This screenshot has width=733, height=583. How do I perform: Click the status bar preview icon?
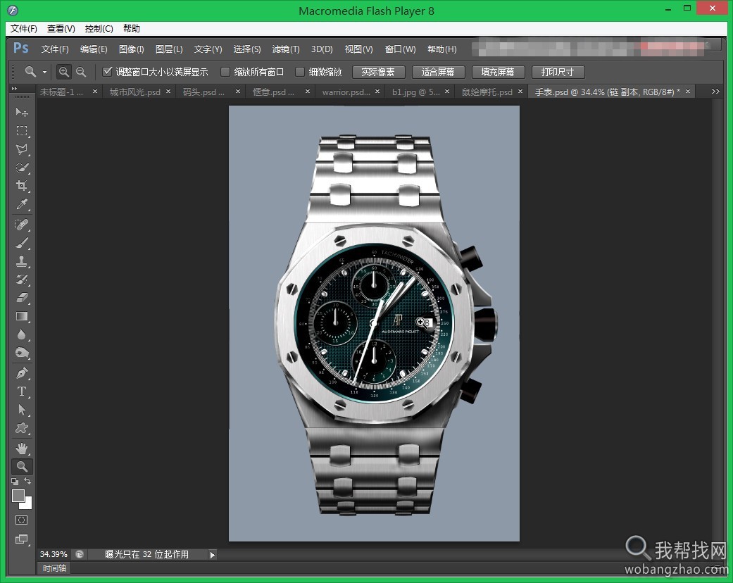click(x=80, y=554)
